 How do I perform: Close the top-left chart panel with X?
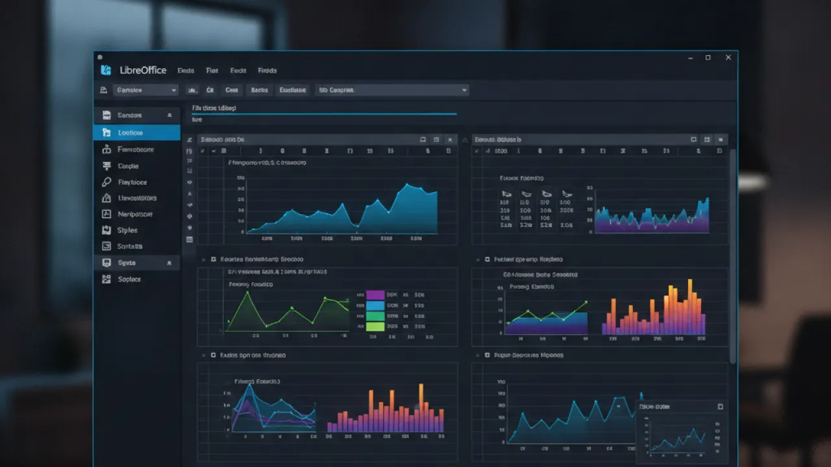(449, 139)
